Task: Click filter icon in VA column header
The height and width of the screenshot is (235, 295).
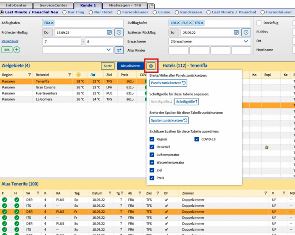Action: coord(38,193)
